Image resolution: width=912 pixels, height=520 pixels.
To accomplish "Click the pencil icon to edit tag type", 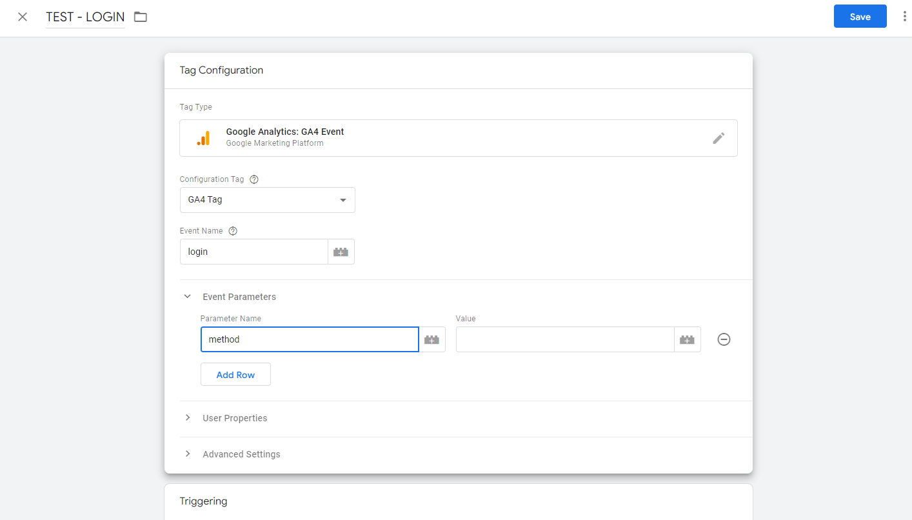I will pyautogui.click(x=719, y=138).
